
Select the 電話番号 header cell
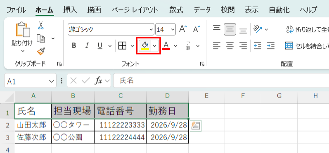(x=120, y=111)
